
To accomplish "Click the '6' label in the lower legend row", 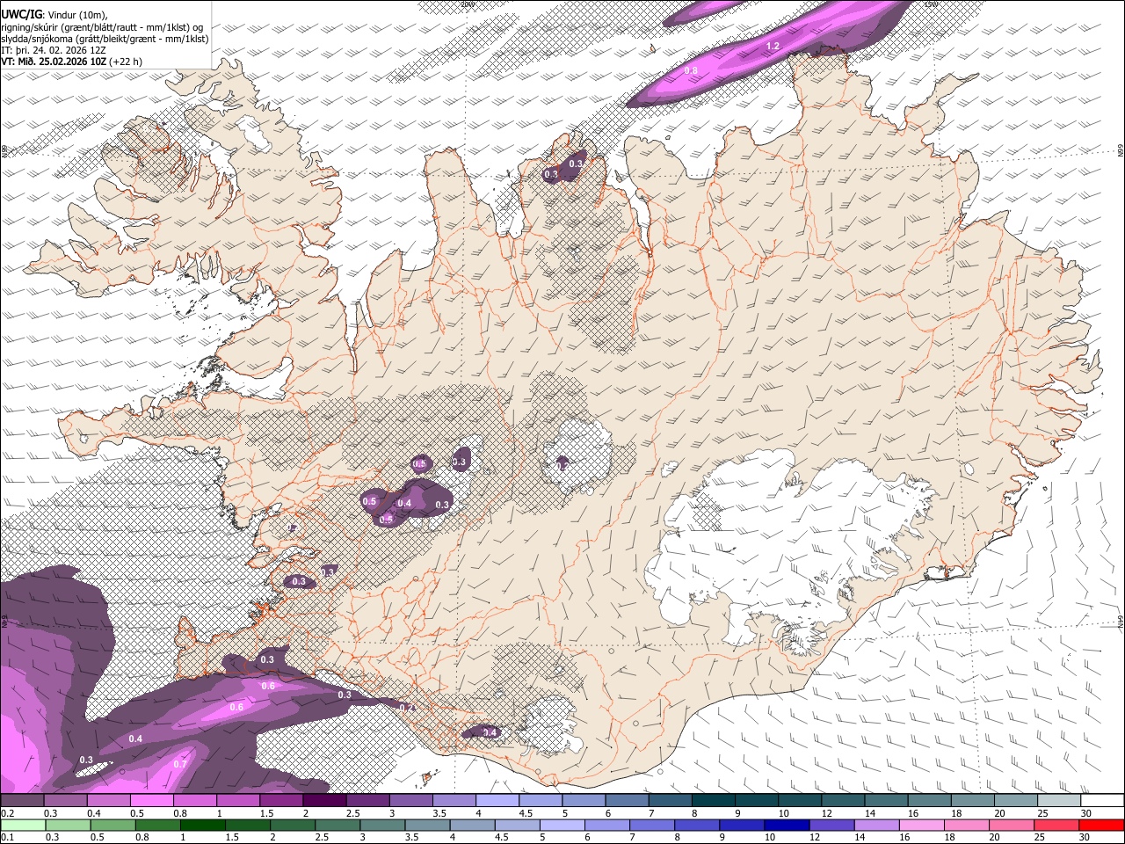I will click(x=587, y=837).
